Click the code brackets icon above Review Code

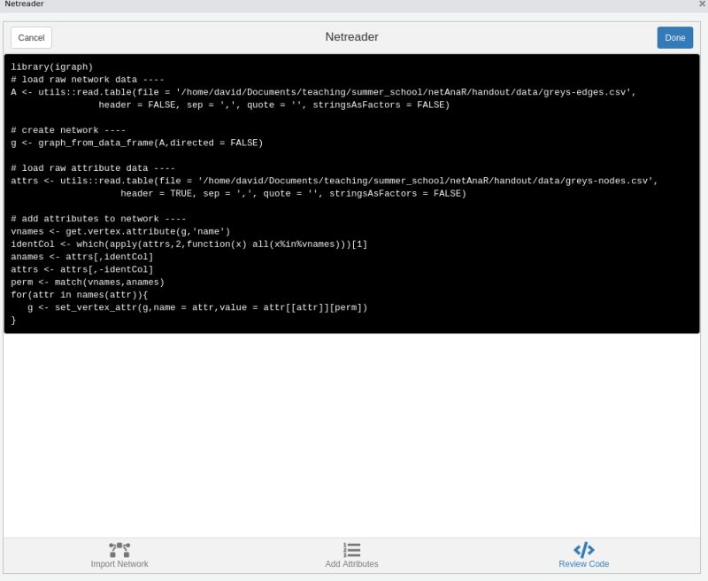(x=583, y=547)
